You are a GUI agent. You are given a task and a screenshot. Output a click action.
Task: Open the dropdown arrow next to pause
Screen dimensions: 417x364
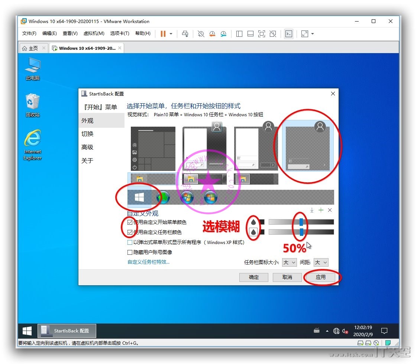click(171, 34)
